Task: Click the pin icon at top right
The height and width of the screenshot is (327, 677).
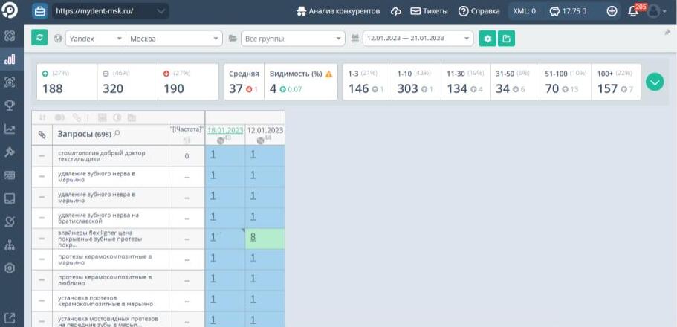Action: tap(668, 33)
